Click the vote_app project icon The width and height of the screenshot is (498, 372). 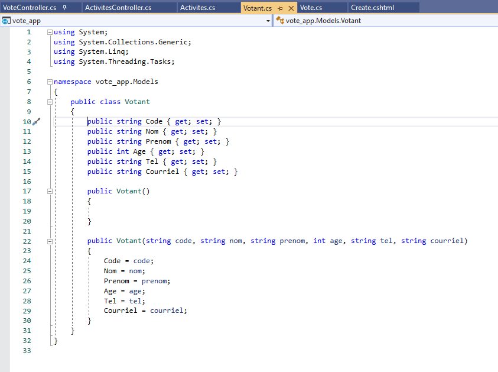click(x=6, y=21)
